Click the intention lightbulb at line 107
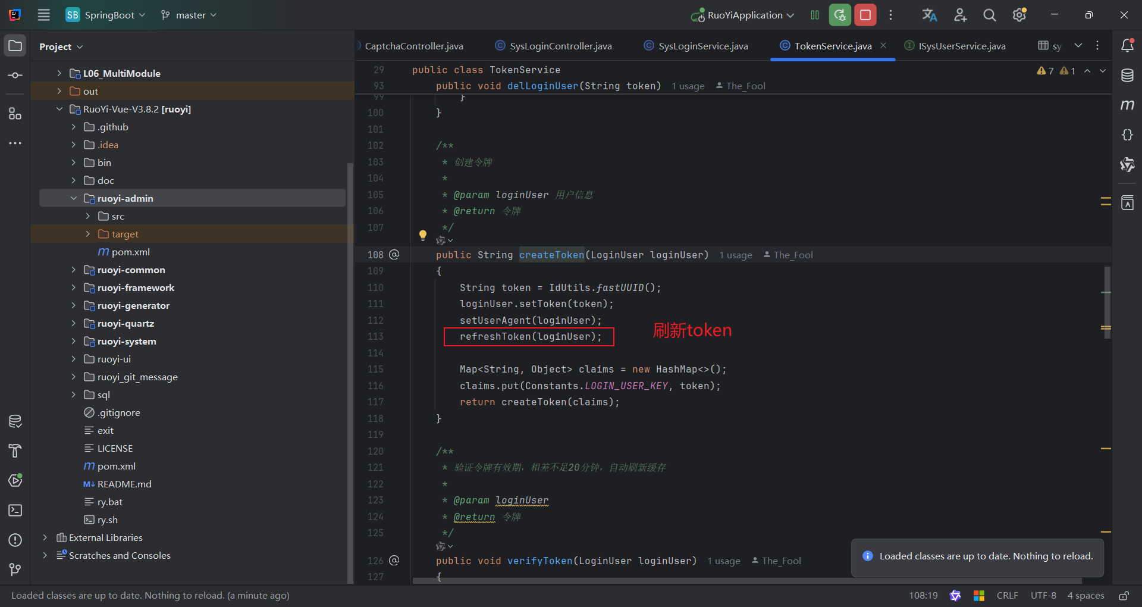1142x607 pixels. click(423, 235)
